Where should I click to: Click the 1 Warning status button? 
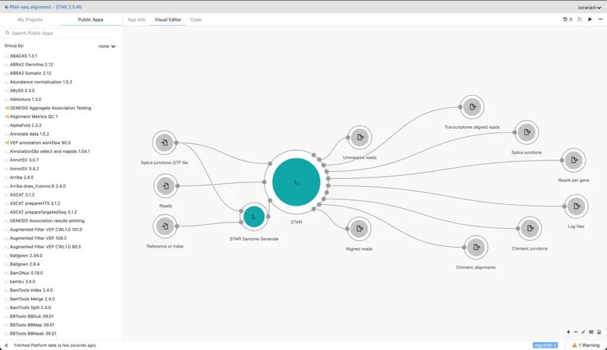pyautogui.click(x=586, y=345)
